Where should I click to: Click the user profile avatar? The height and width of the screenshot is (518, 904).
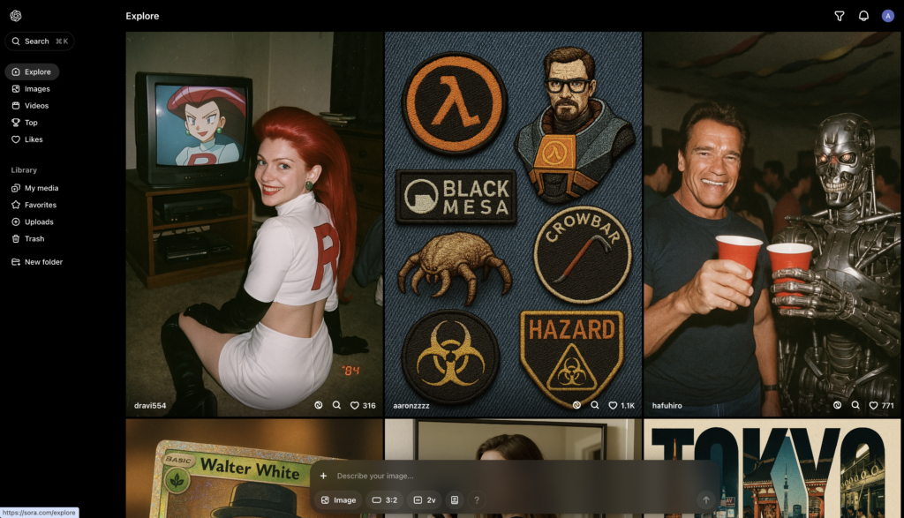tap(887, 16)
